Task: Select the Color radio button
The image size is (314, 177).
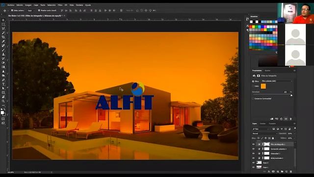Action: point(253,86)
